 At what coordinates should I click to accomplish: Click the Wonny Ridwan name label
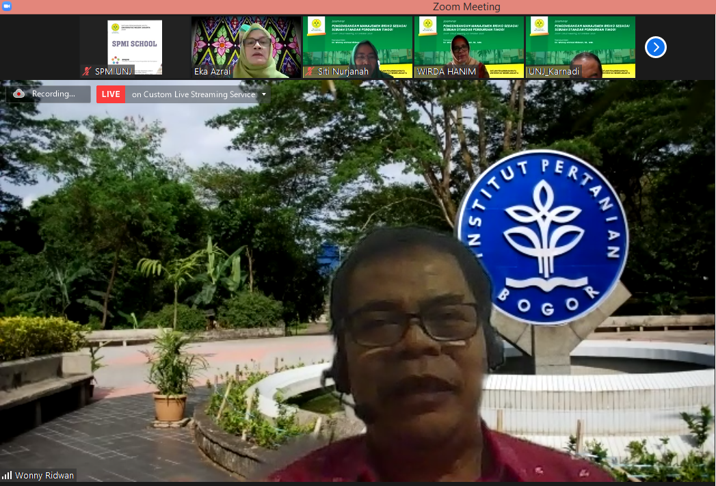(44, 475)
